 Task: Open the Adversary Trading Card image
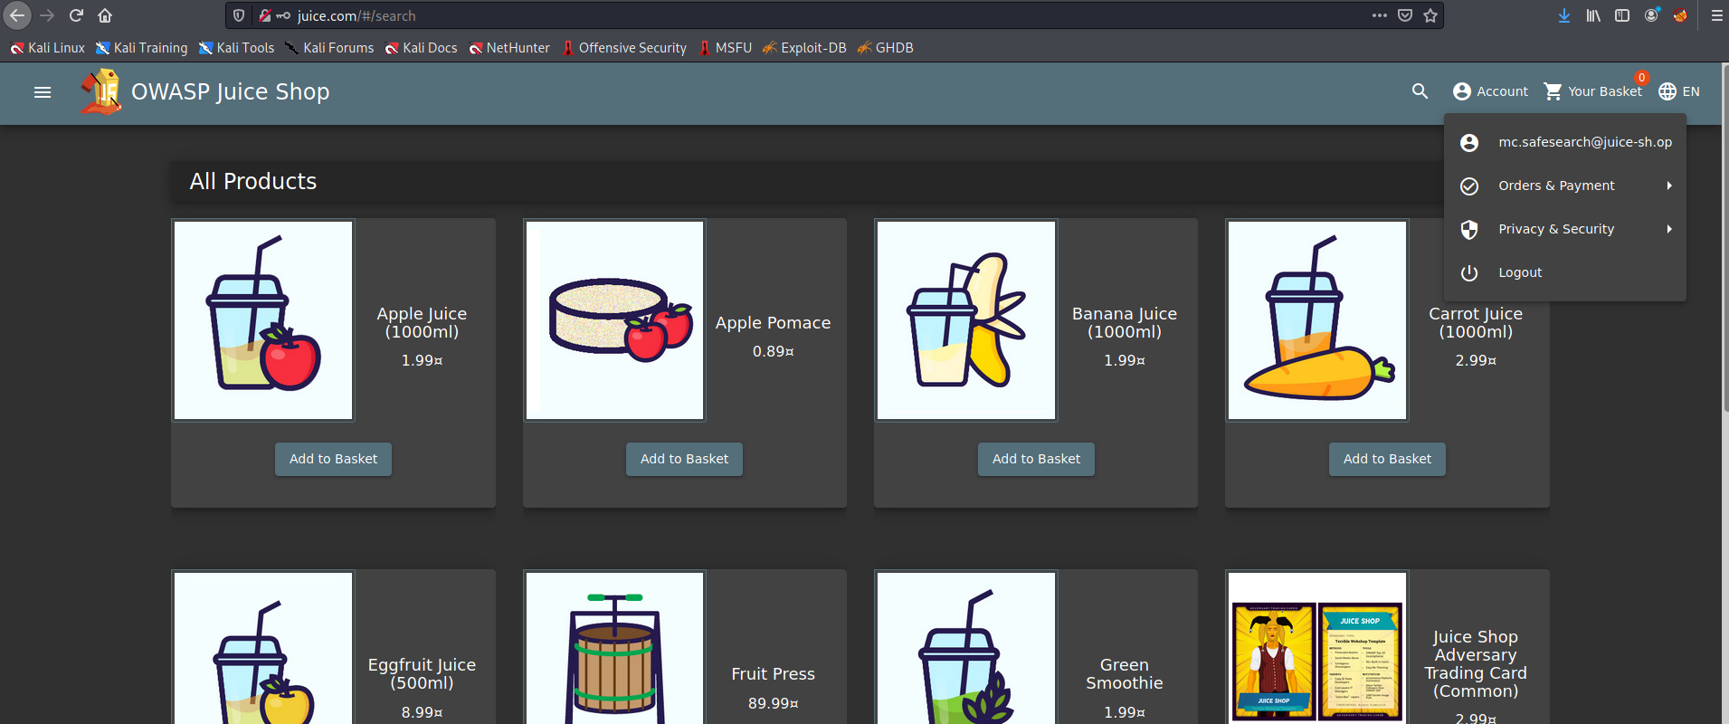(x=1317, y=648)
